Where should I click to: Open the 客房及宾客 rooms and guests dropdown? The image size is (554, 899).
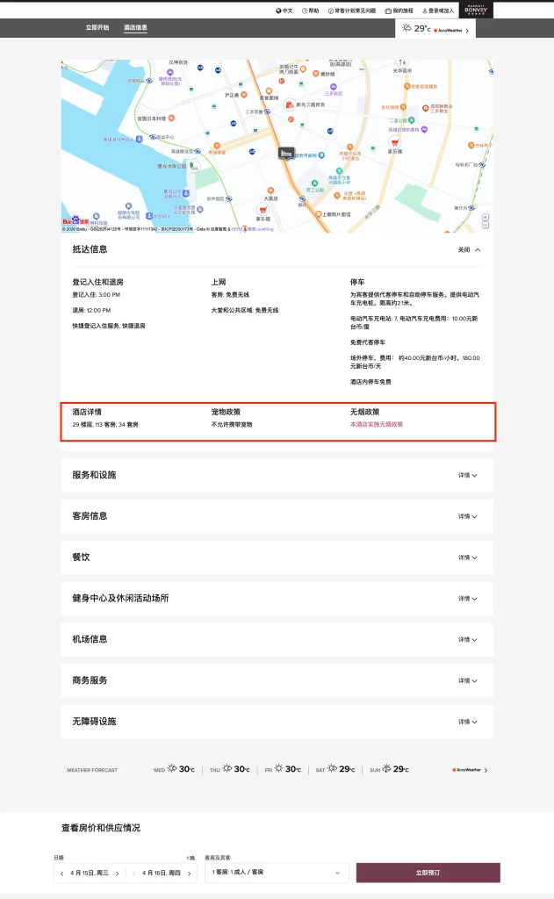coord(277,873)
